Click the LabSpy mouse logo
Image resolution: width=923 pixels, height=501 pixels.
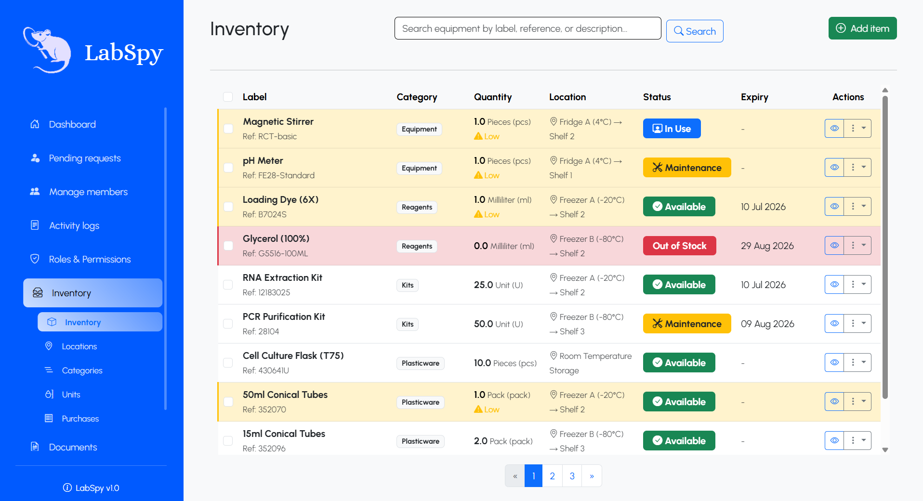pyautogui.click(x=47, y=50)
